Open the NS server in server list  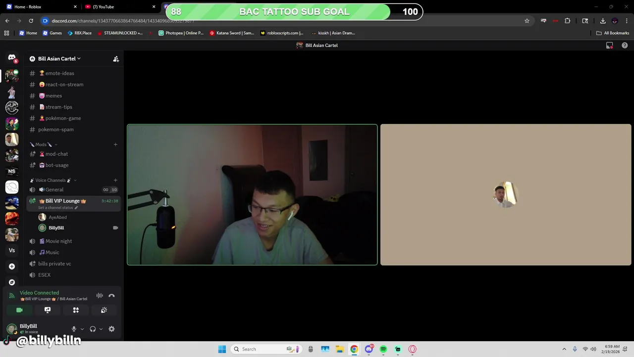pyautogui.click(x=12, y=171)
